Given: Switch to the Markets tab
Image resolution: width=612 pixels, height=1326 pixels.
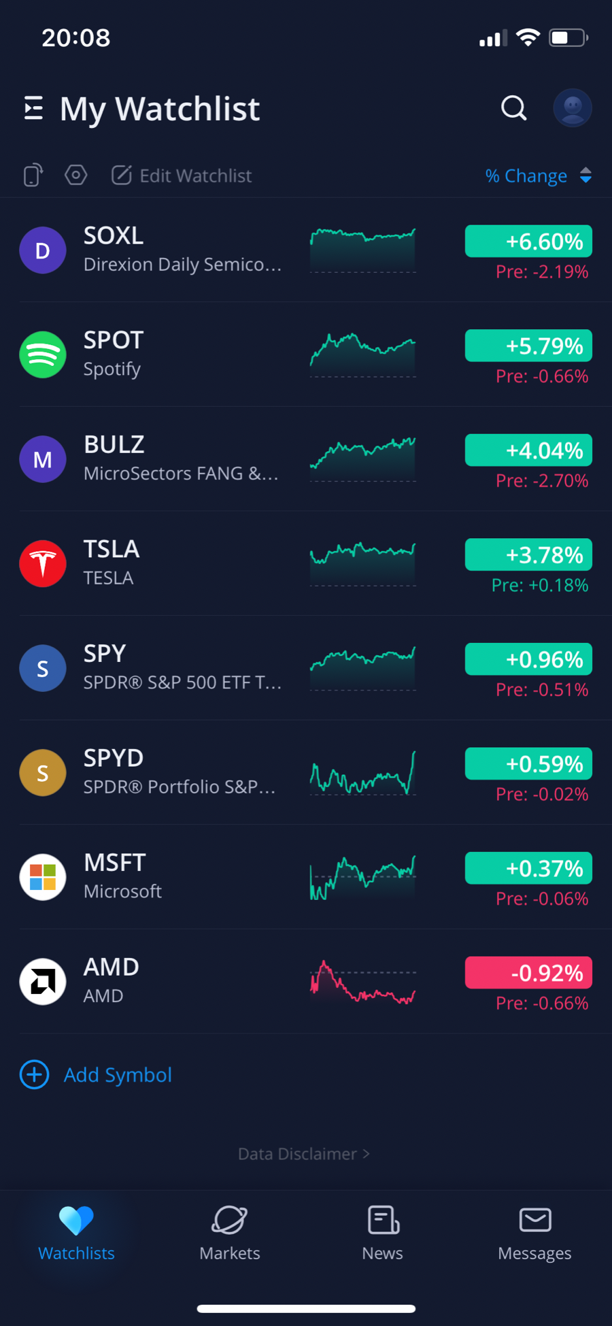Looking at the screenshot, I should click(x=230, y=1233).
